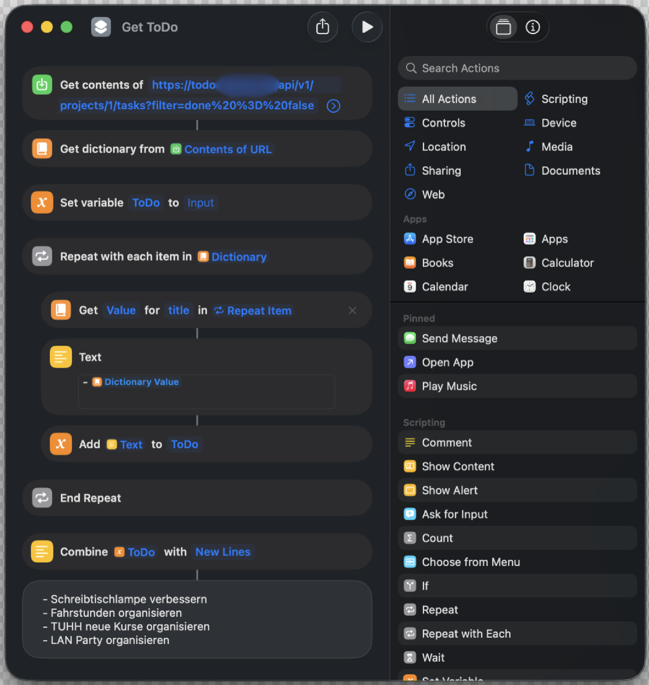Select the Web category globe icon
Screen dimensions: 649x685
click(x=410, y=194)
